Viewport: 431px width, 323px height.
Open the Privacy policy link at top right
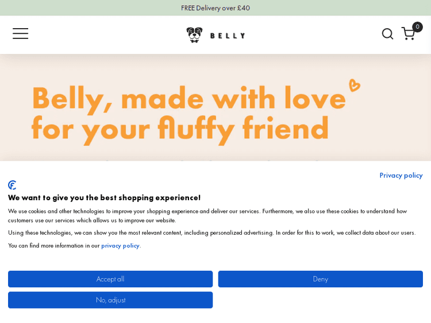401,175
